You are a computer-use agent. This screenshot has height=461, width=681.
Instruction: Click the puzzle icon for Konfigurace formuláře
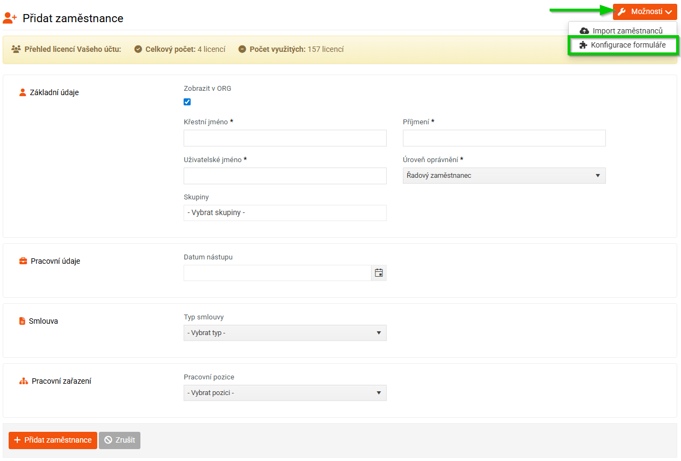click(x=583, y=45)
